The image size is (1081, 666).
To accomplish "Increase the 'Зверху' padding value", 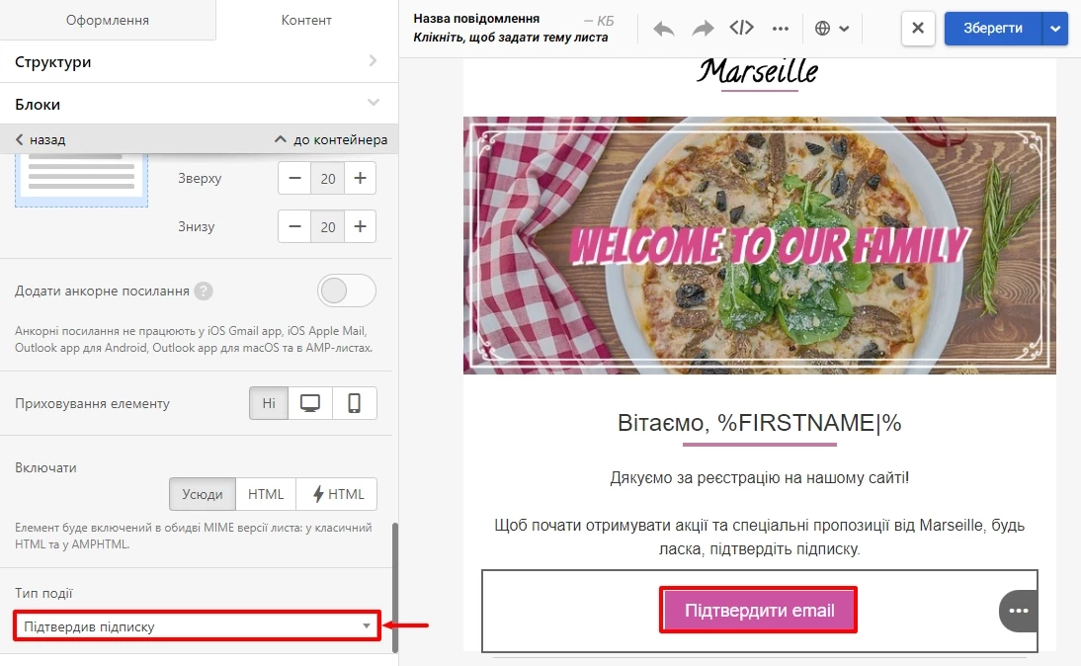I will (x=360, y=178).
